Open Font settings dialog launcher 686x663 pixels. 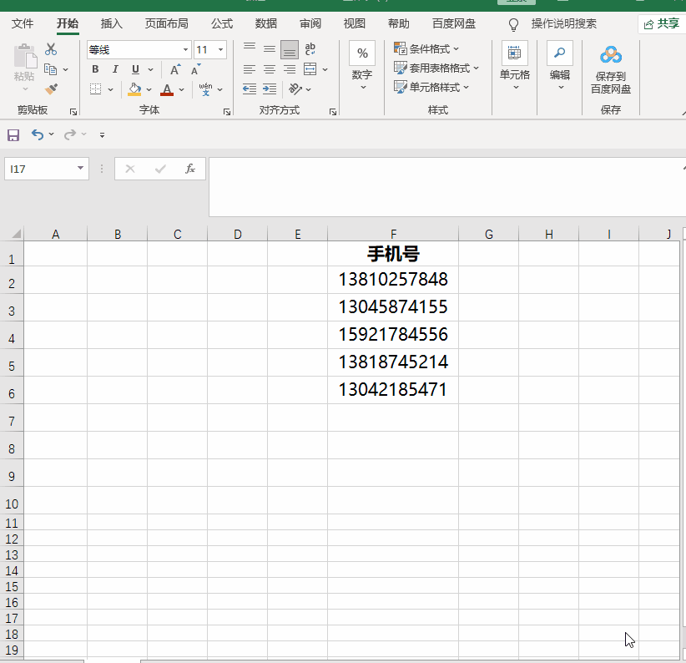coord(227,112)
